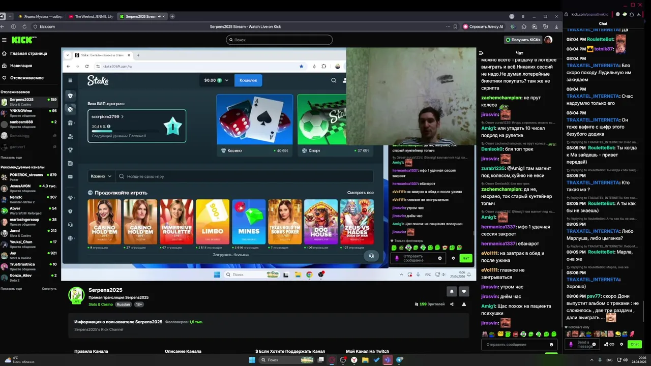Viewport: 651px width, 366px height.
Task: Open Opera browser from taskbar
Action: tap(332, 360)
